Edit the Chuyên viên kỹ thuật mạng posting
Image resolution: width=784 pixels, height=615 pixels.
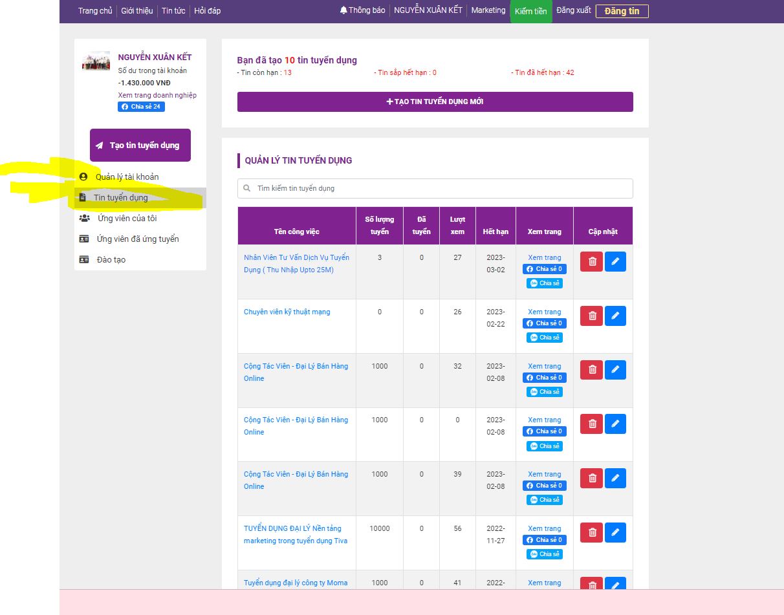click(x=615, y=316)
